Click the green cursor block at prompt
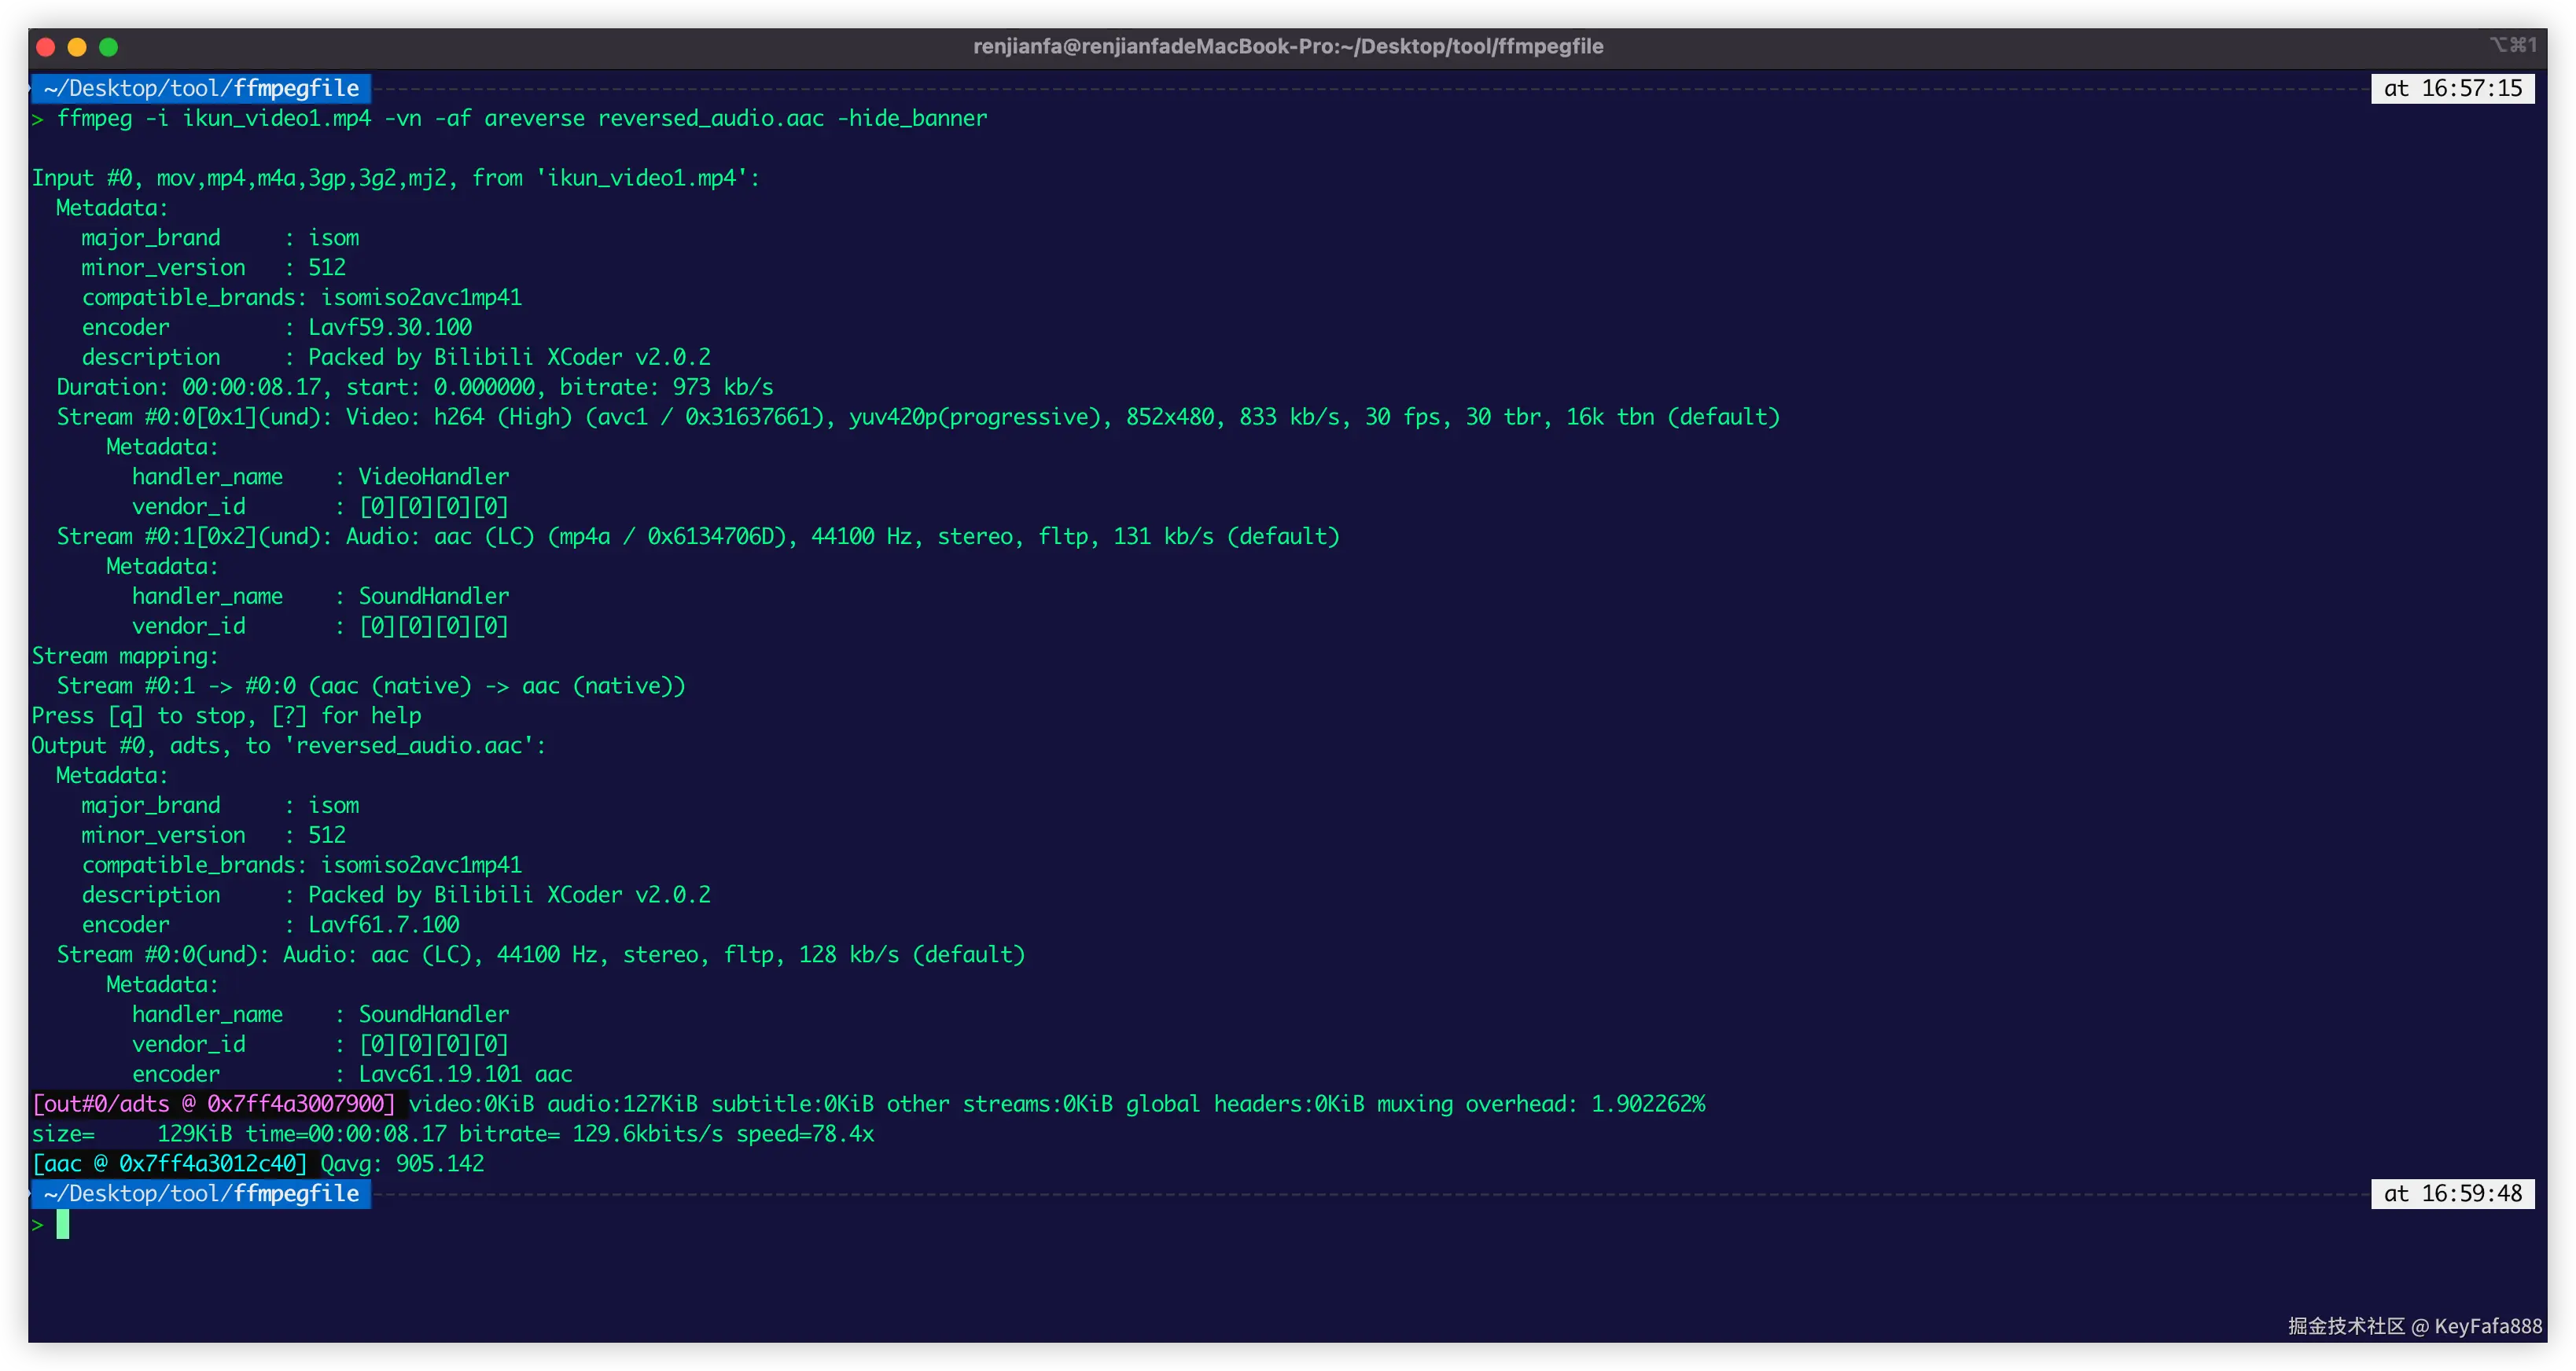2576x1371 pixels. pos(63,1224)
